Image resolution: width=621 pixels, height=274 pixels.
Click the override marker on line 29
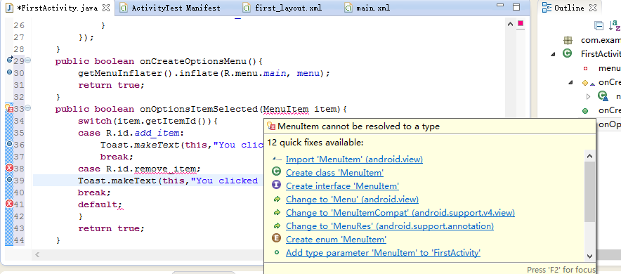click(10, 60)
